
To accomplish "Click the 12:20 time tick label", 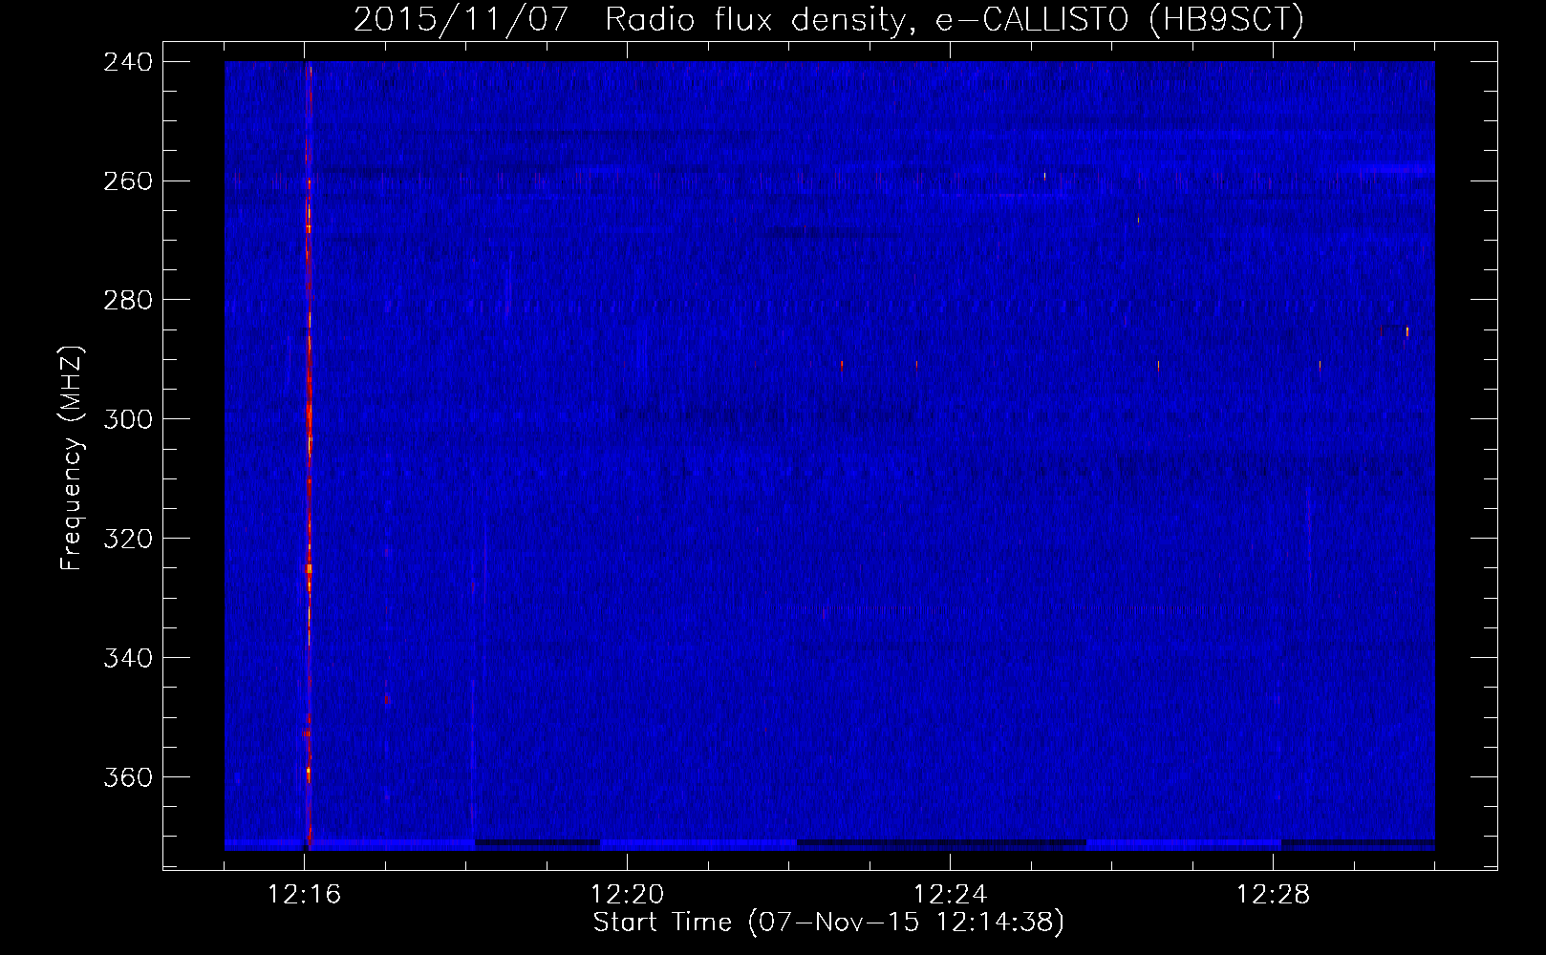I will pos(628,895).
